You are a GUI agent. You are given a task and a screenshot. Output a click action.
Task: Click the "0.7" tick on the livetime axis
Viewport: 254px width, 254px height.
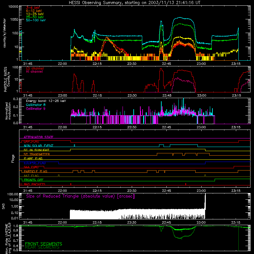(x=16, y=241)
